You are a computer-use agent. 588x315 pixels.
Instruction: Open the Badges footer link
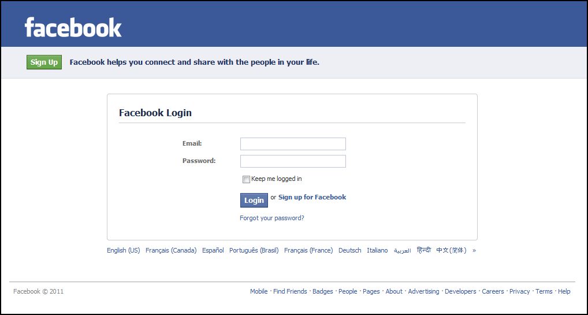coord(322,291)
